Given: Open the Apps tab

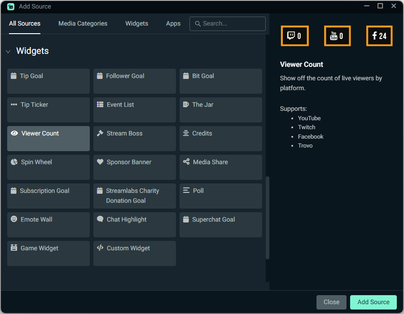Looking at the screenshot, I should point(173,23).
